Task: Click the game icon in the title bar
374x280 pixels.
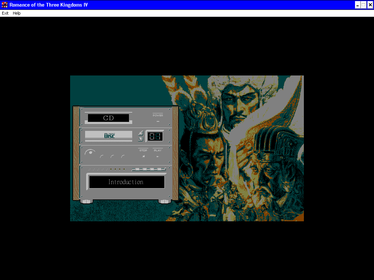Action: click(4, 4)
